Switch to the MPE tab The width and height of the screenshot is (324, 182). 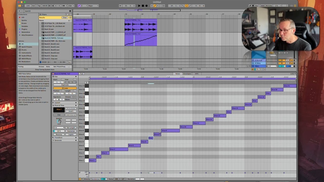(197, 74)
